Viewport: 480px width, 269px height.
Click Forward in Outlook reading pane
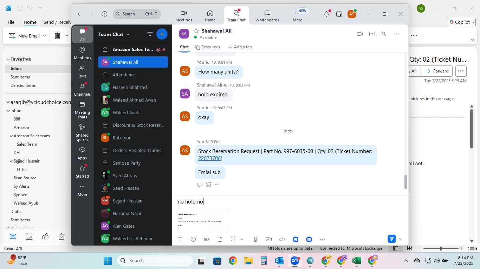[437, 71]
